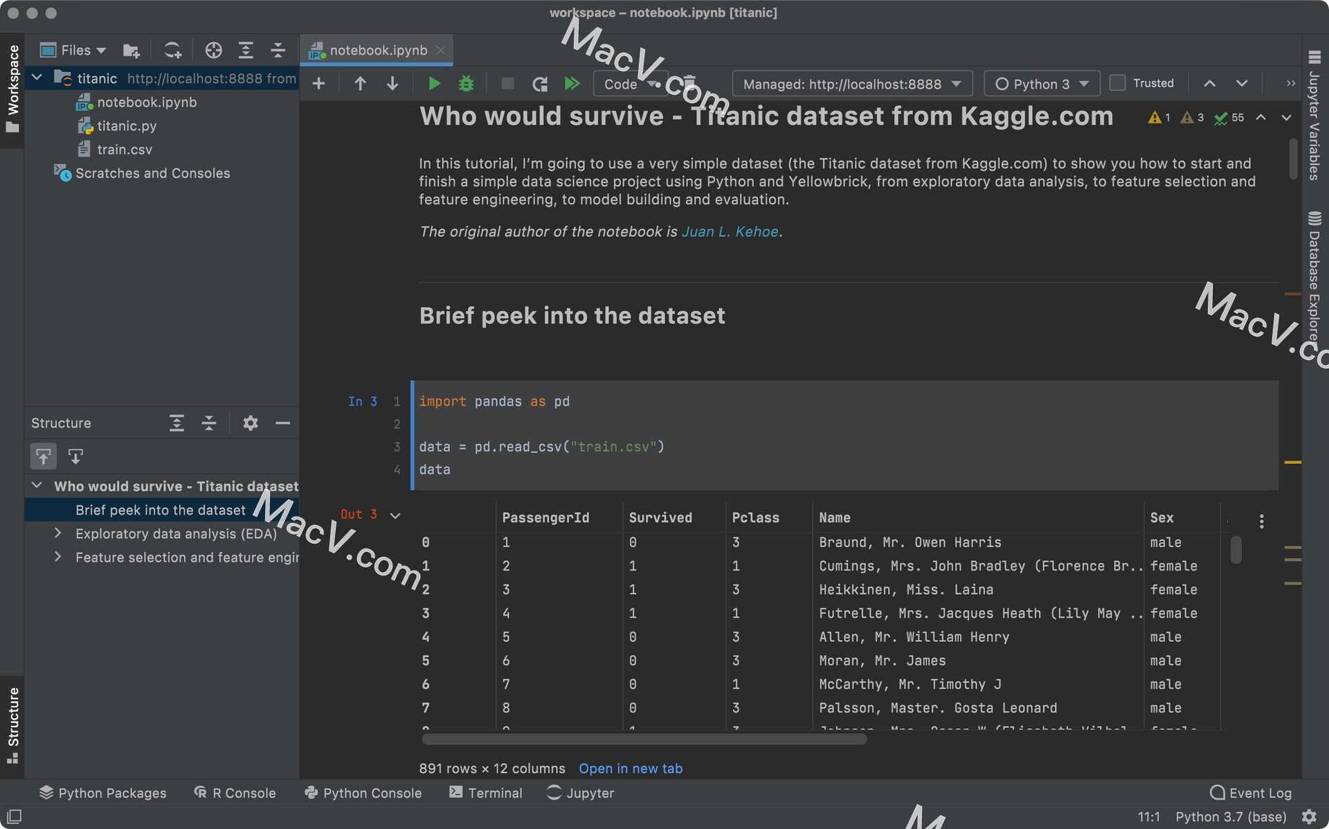Click the Python 3.7 (base) interpreter widget

tap(1231, 817)
